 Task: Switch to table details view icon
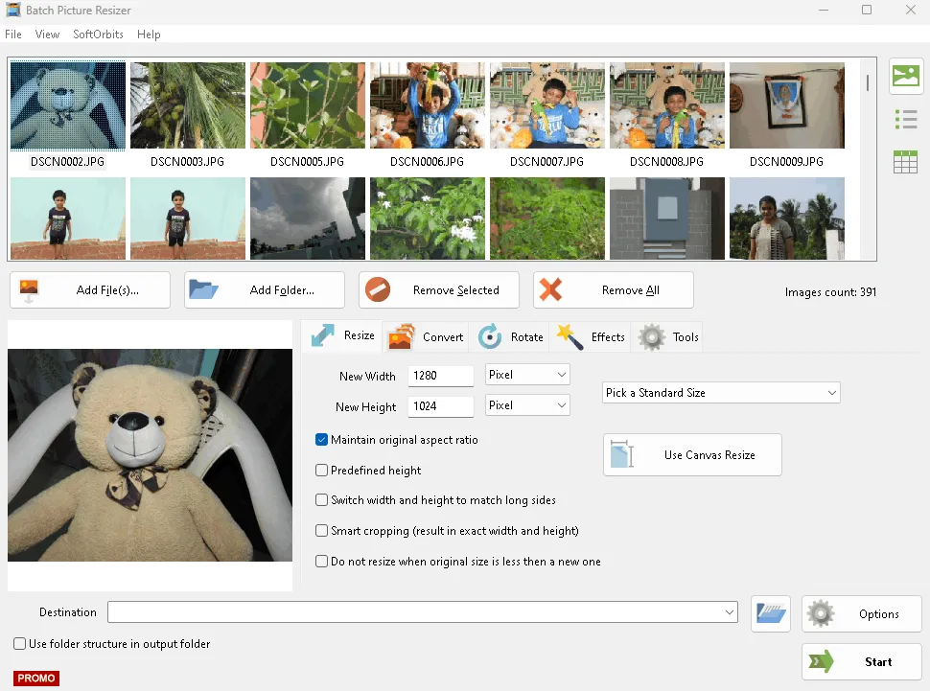click(905, 162)
